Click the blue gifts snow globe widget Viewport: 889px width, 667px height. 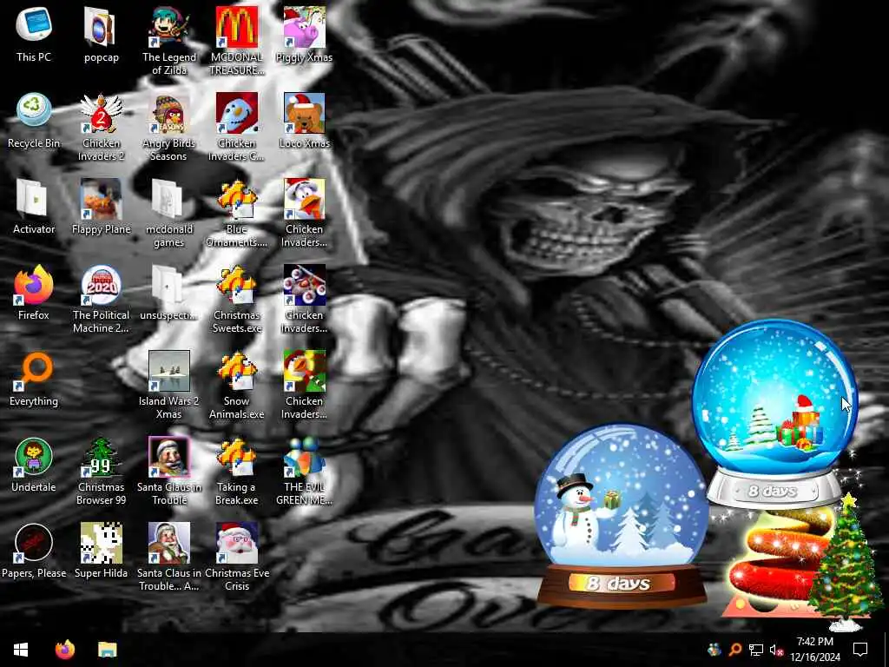pos(774,413)
